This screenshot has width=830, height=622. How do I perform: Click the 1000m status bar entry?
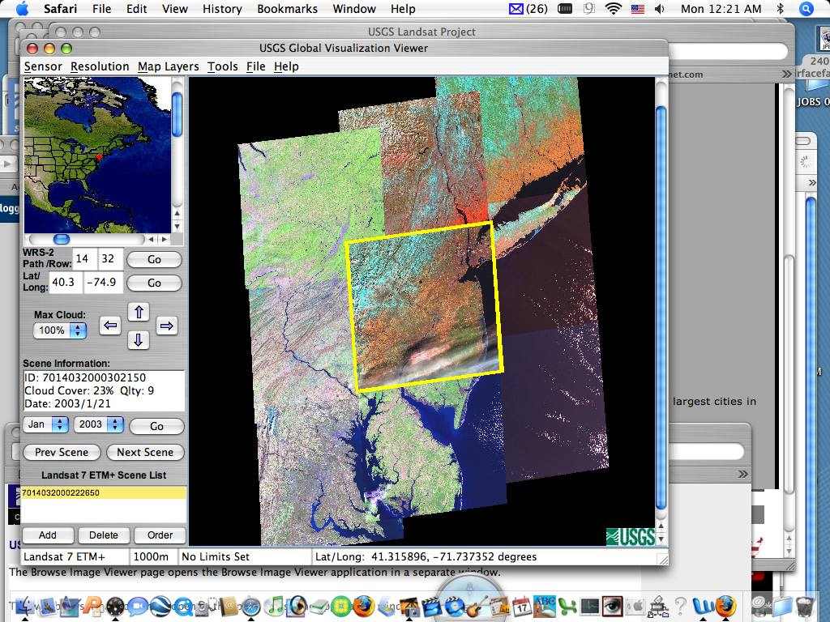[151, 556]
